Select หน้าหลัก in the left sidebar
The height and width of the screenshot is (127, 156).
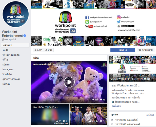(x=15, y=45)
